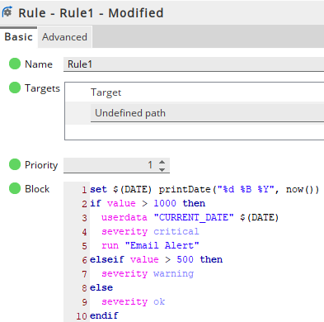Click the rule gear icon in title

coord(7,12)
